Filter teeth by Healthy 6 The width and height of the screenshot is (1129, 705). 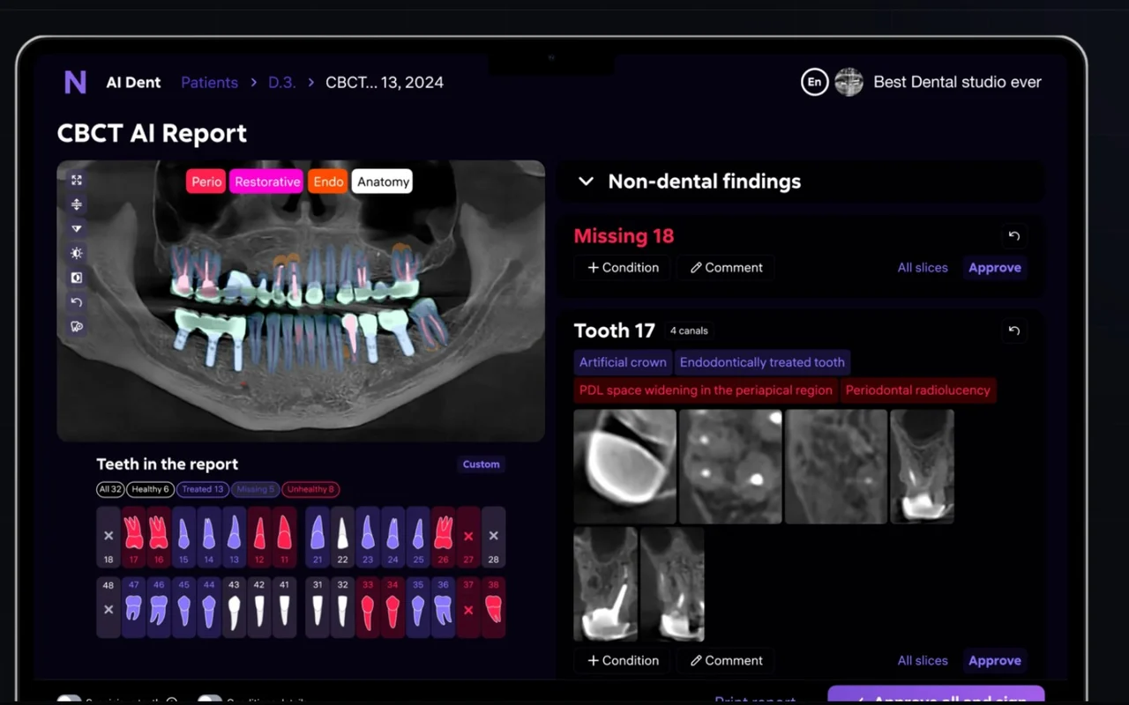tap(151, 489)
